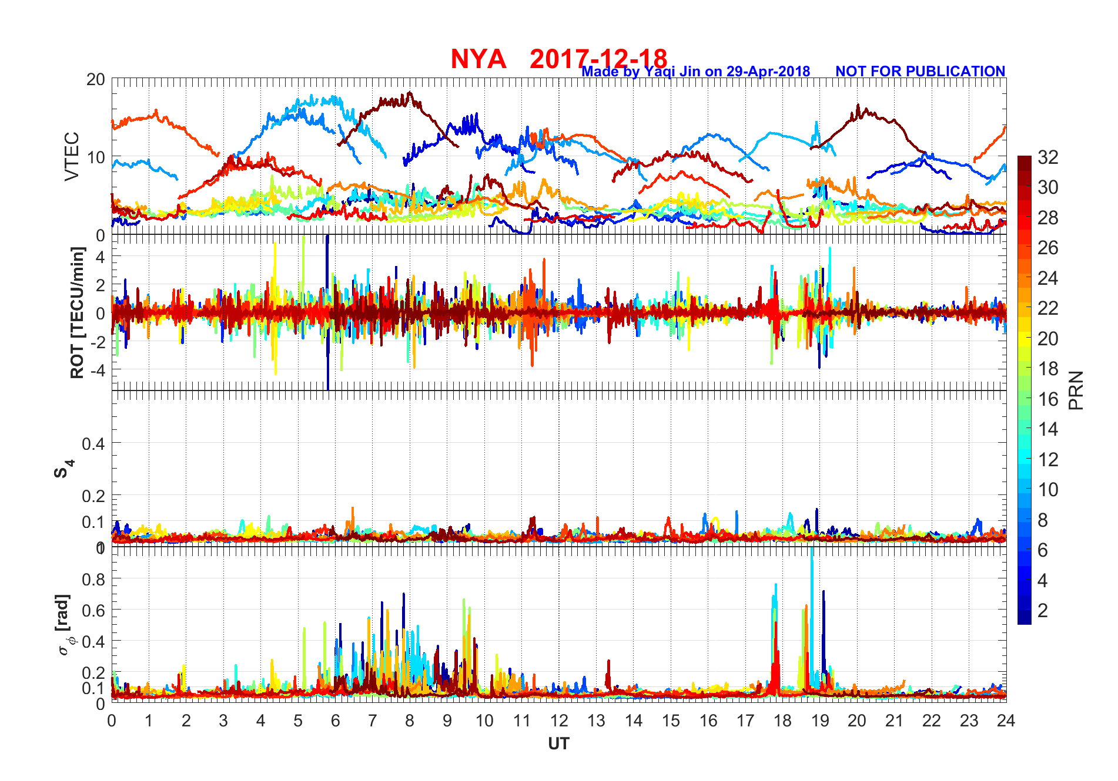The height and width of the screenshot is (781, 1118).
Task: Click colorbar tick label 28
Action: pos(1048,218)
